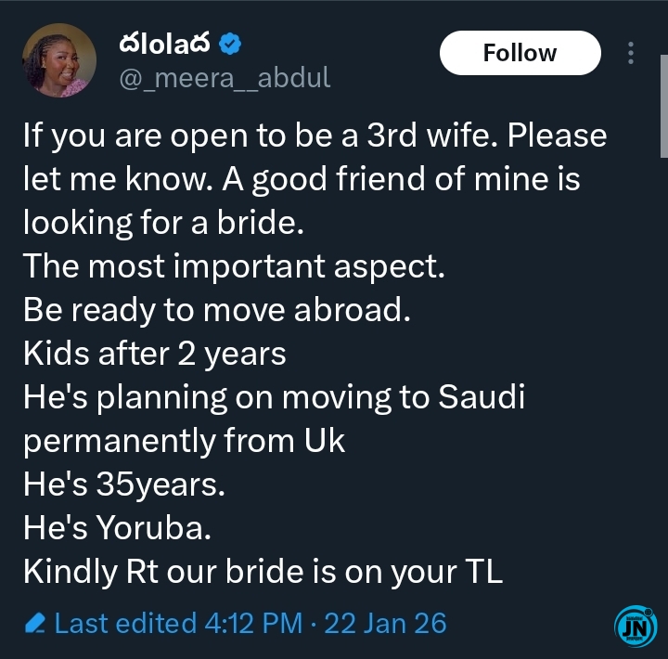Open the poster's profile picture
Image resolution: width=668 pixels, height=659 pixels.
coord(58,60)
